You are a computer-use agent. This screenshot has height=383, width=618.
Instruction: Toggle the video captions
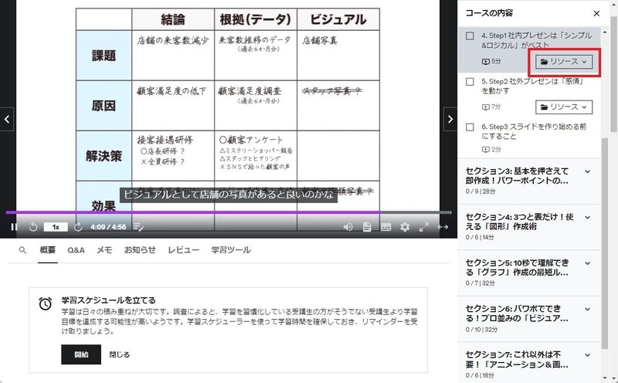click(385, 227)
